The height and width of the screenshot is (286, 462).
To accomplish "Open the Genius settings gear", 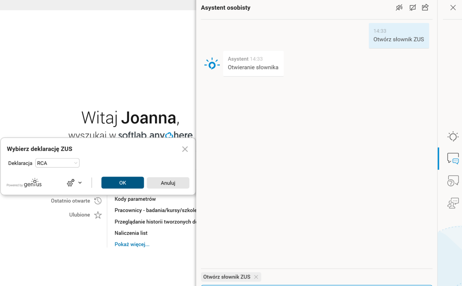I will click(70, 183).
